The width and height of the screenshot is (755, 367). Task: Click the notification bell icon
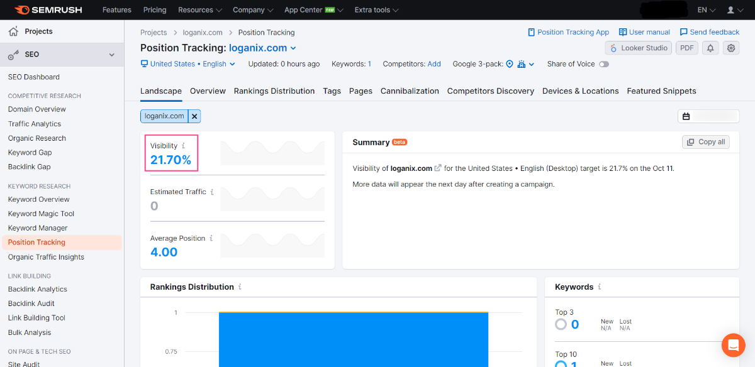pos(710,48)
